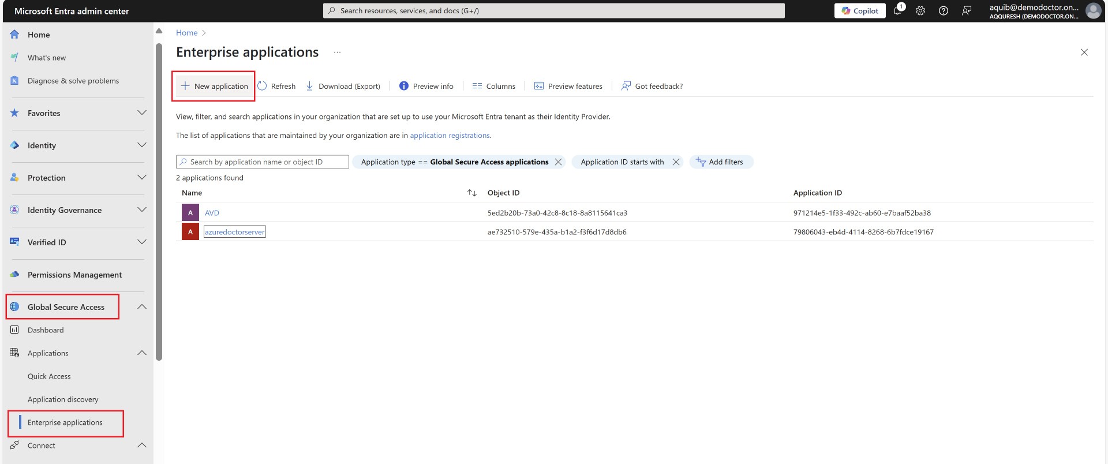Expand the Protection section
1108x464 pixels.
[142, 178]
